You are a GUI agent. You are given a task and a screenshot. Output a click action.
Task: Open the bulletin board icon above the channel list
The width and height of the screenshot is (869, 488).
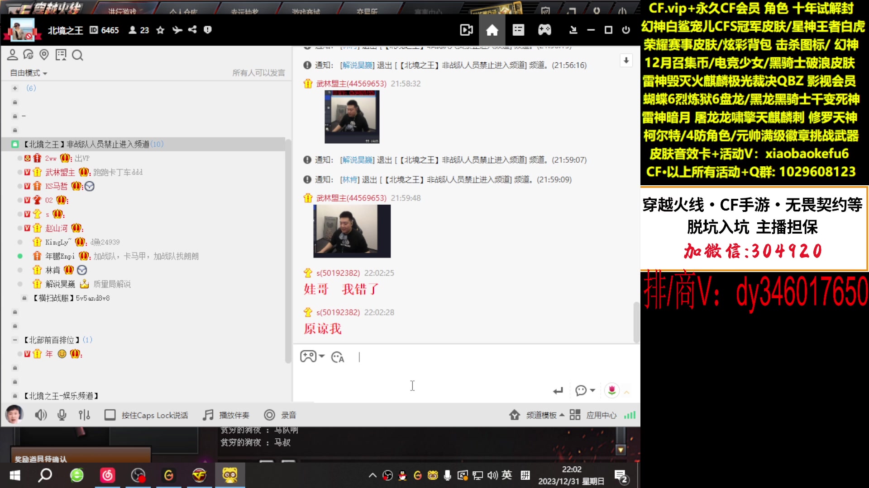[61, 55]
